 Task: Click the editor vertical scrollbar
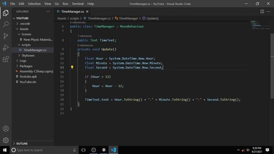(x=272, y=66)
